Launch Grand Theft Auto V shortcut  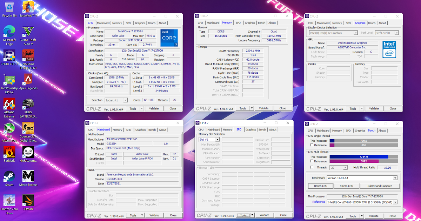coord(28,35)
